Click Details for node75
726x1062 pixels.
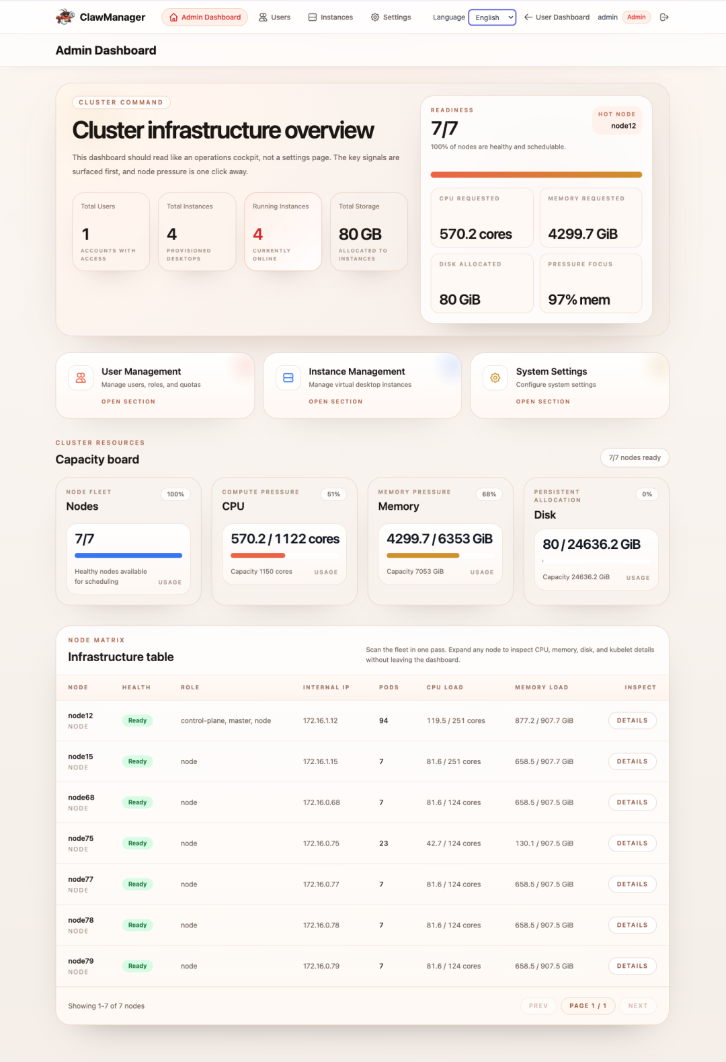[633, 843]
